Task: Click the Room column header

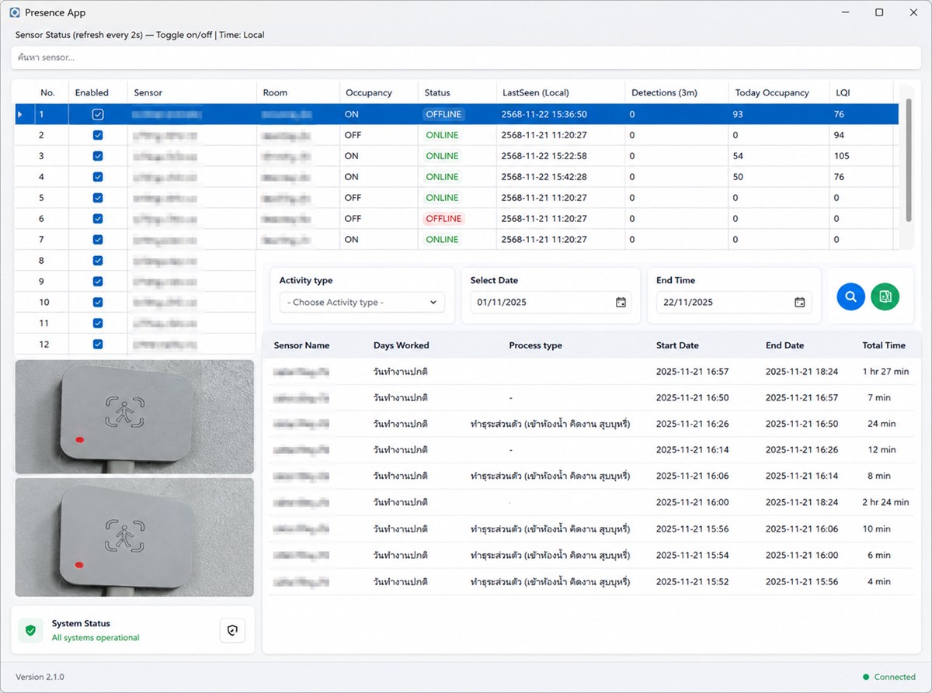Action: point(275,92)
